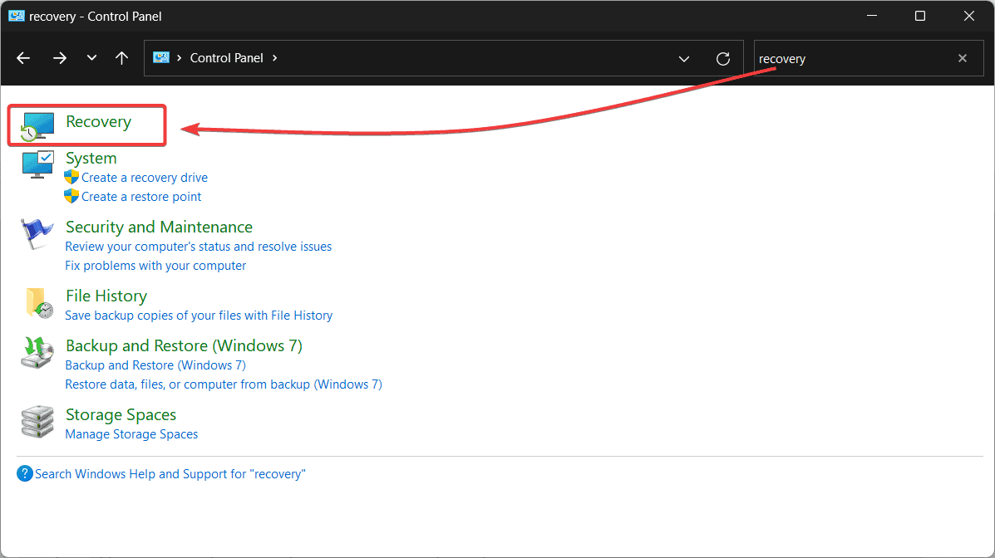
Task: Open Security and Maintenance heading
Action: (x=160, y=227)
